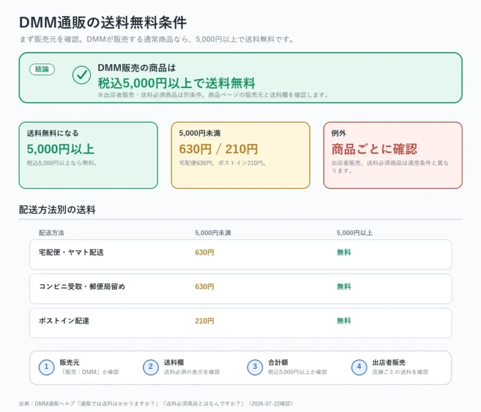Click 630円 in the コンビニ受取・郵便局留め row
The image size is (481, 412).
point(205,286)
